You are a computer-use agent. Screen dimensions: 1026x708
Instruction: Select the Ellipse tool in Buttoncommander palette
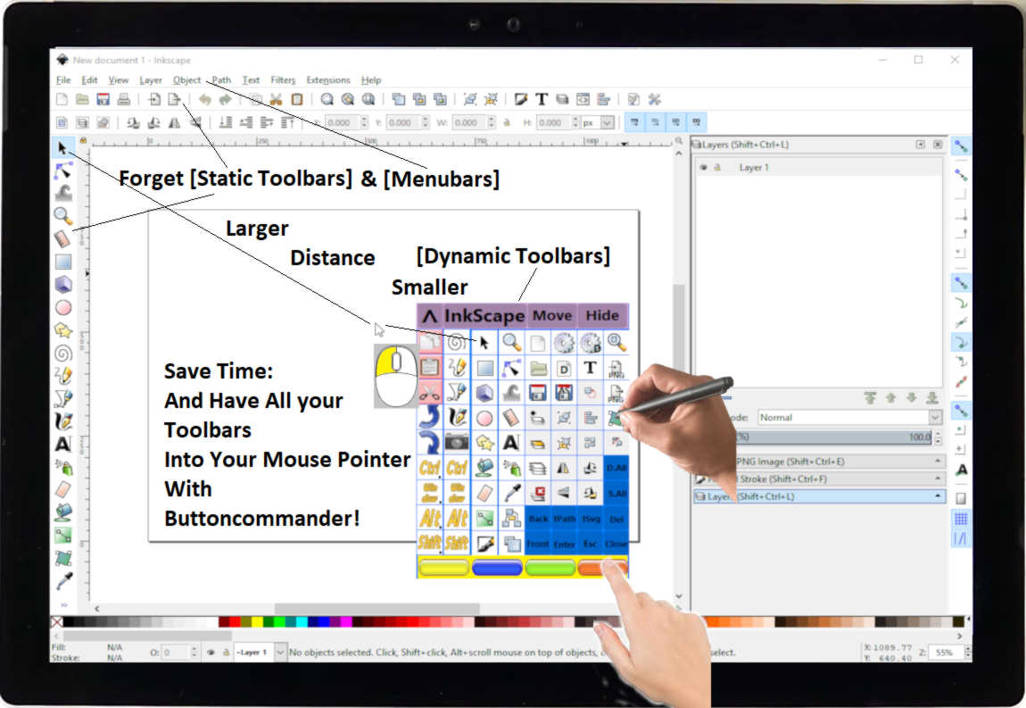(484, 417)
